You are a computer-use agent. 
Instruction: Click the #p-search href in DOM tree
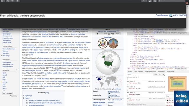[x=160, y=42]
